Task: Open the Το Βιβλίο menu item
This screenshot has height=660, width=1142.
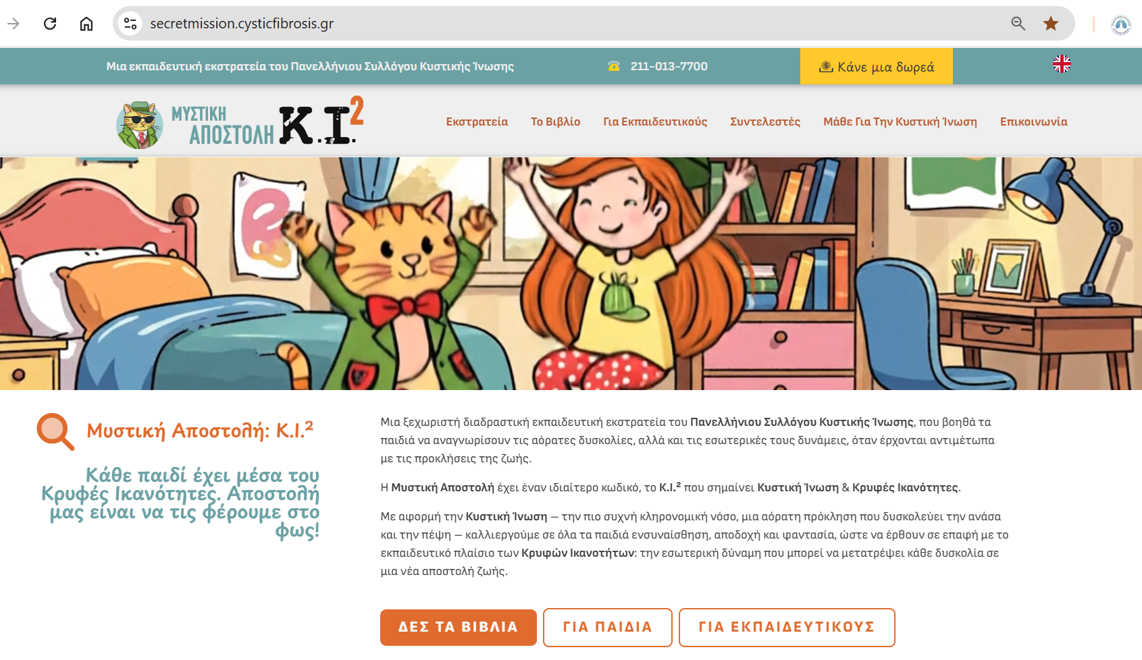Action: pos(555,121)
